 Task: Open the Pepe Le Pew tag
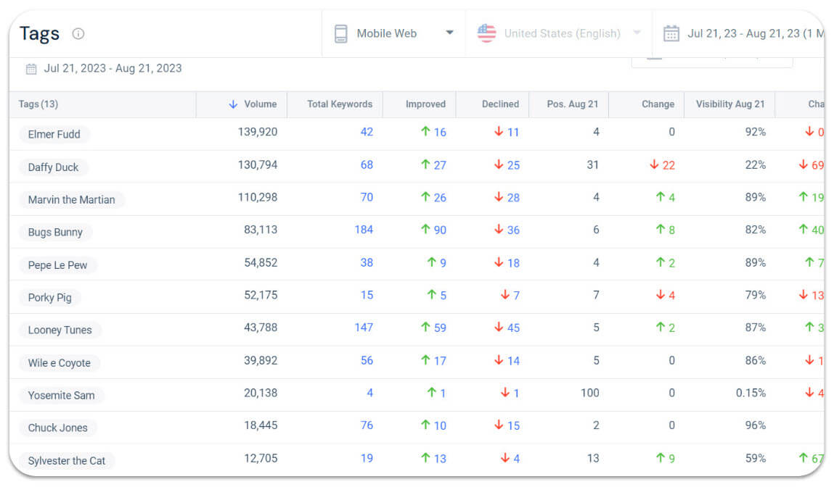57,265
